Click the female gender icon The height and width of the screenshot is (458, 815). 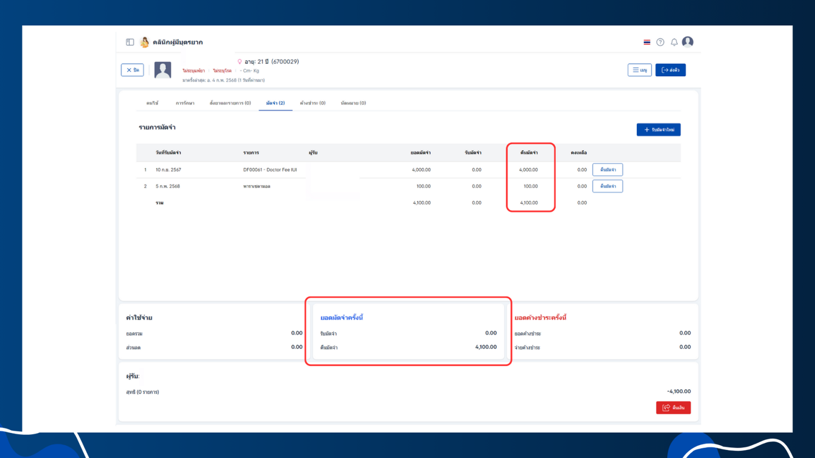click(x=239, y=62)
